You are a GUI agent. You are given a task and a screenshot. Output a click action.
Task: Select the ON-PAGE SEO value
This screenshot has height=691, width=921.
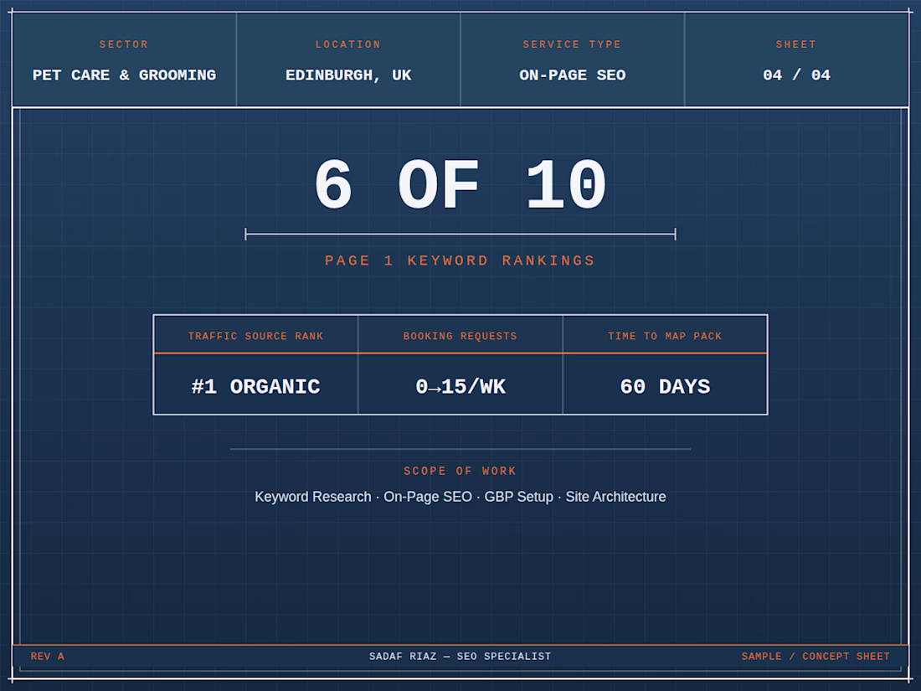572,75
